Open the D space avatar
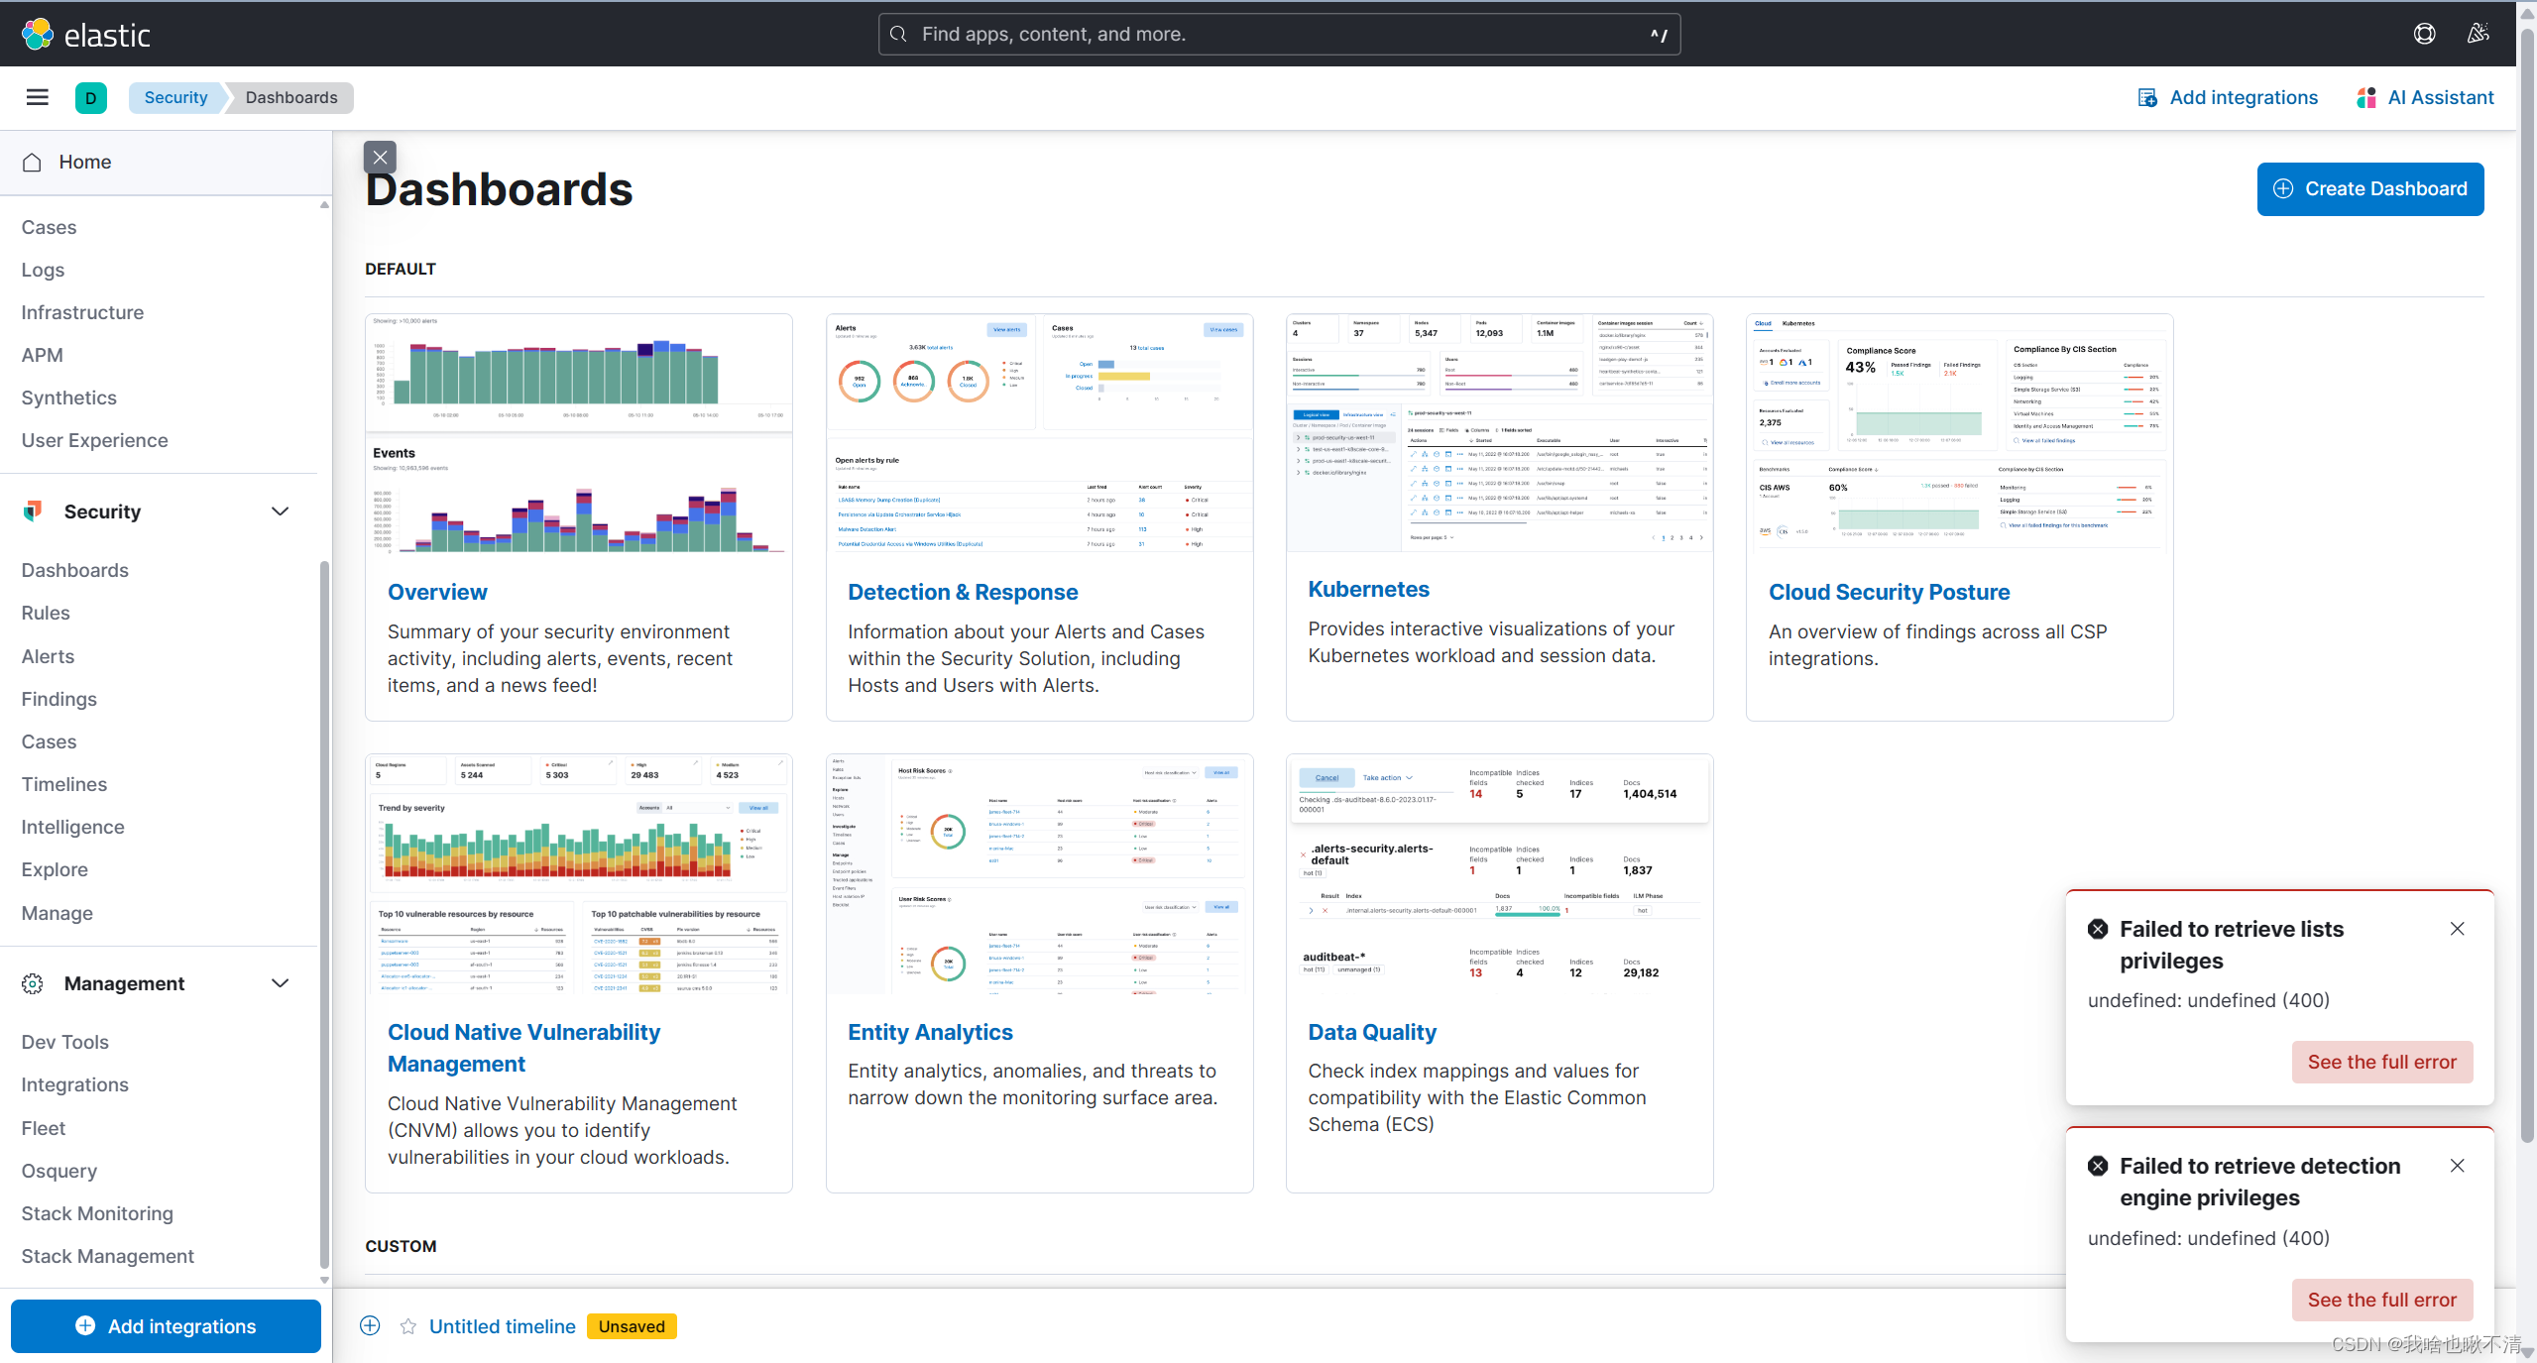The width and height of the screenshot is (2537, 1363). tap(91, 97)
